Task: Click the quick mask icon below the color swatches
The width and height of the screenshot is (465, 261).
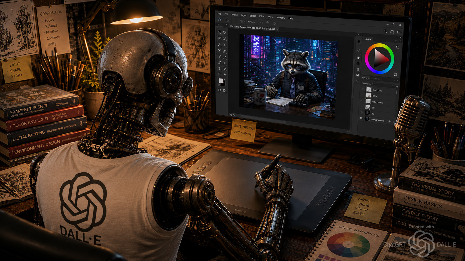Action: pyautogui.click(x=220, y=90)
